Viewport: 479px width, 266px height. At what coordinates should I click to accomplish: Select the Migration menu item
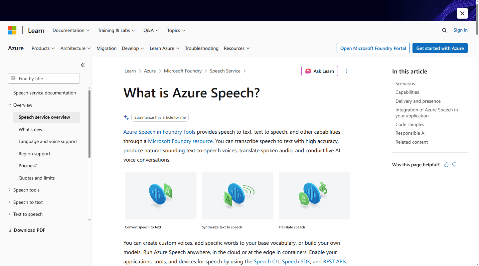pyautogui.click(x=106, y=48)
